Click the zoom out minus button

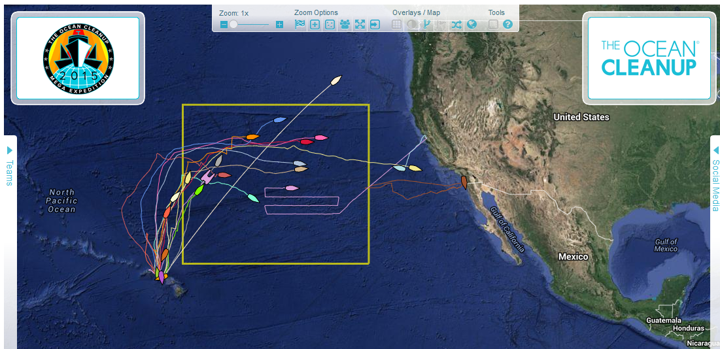(x=224, y=24)
